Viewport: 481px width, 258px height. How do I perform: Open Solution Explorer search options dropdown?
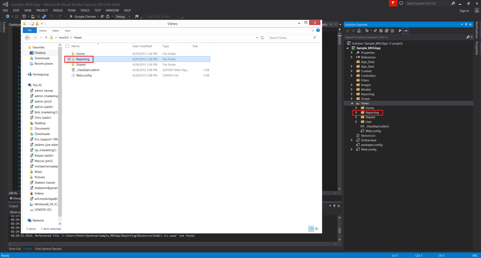[472, 37]
